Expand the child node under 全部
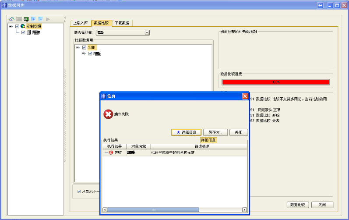Viewport: 349px width, 220px height. (84, 53)
